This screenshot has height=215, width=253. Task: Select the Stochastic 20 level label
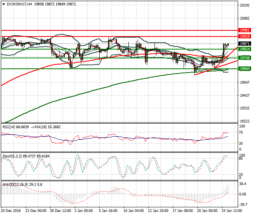tap(241, 175)
